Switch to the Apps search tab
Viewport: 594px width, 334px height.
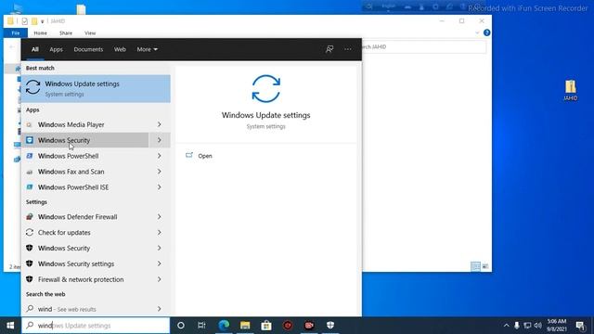pos(56,49)
